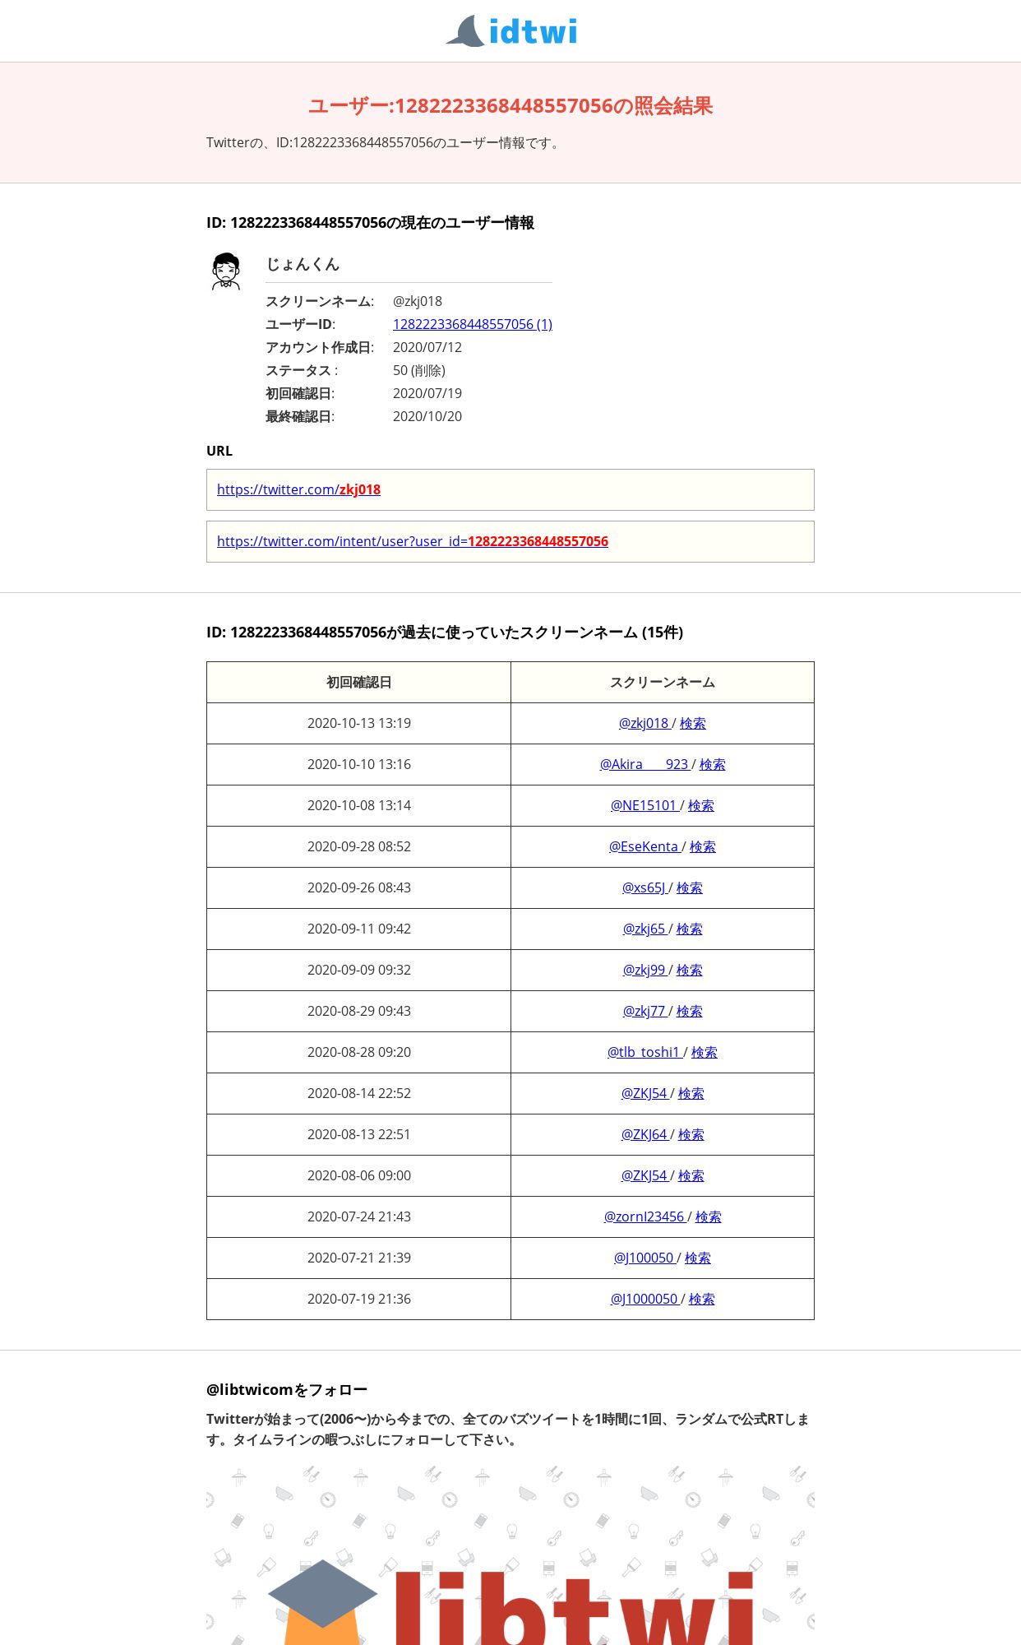1021x1645 pixels.
Task: Click 検索 next to @ZKJ64
Action: click(691, 1134)
